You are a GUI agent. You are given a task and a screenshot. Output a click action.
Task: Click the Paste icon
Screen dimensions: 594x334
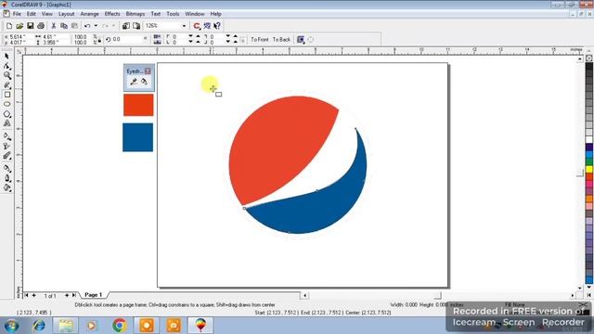coord(74,26)
